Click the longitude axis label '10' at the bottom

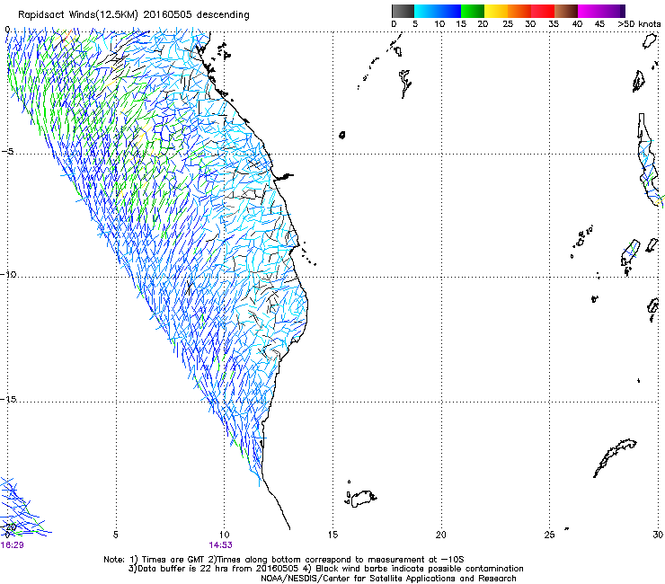224,535
